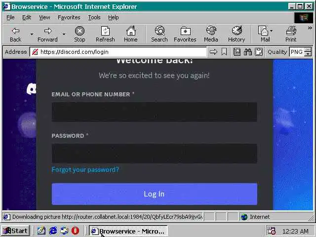The height and width of the screenshot is (237, 316).
Task: Click the address bar URL field
Action: point(118,52)
